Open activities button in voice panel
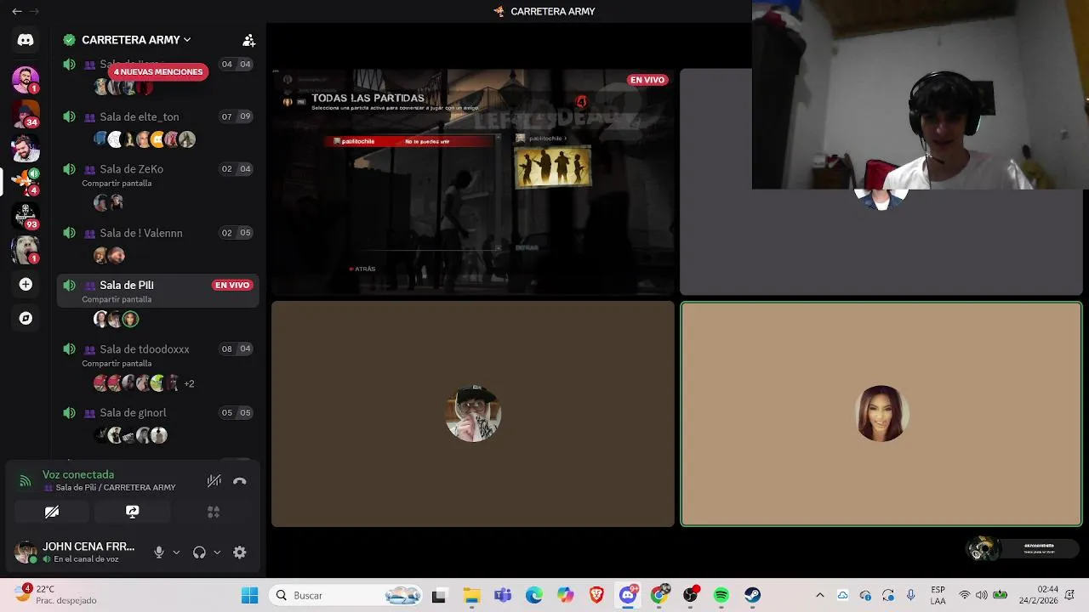1089x612 pixels. pos(214,512)
